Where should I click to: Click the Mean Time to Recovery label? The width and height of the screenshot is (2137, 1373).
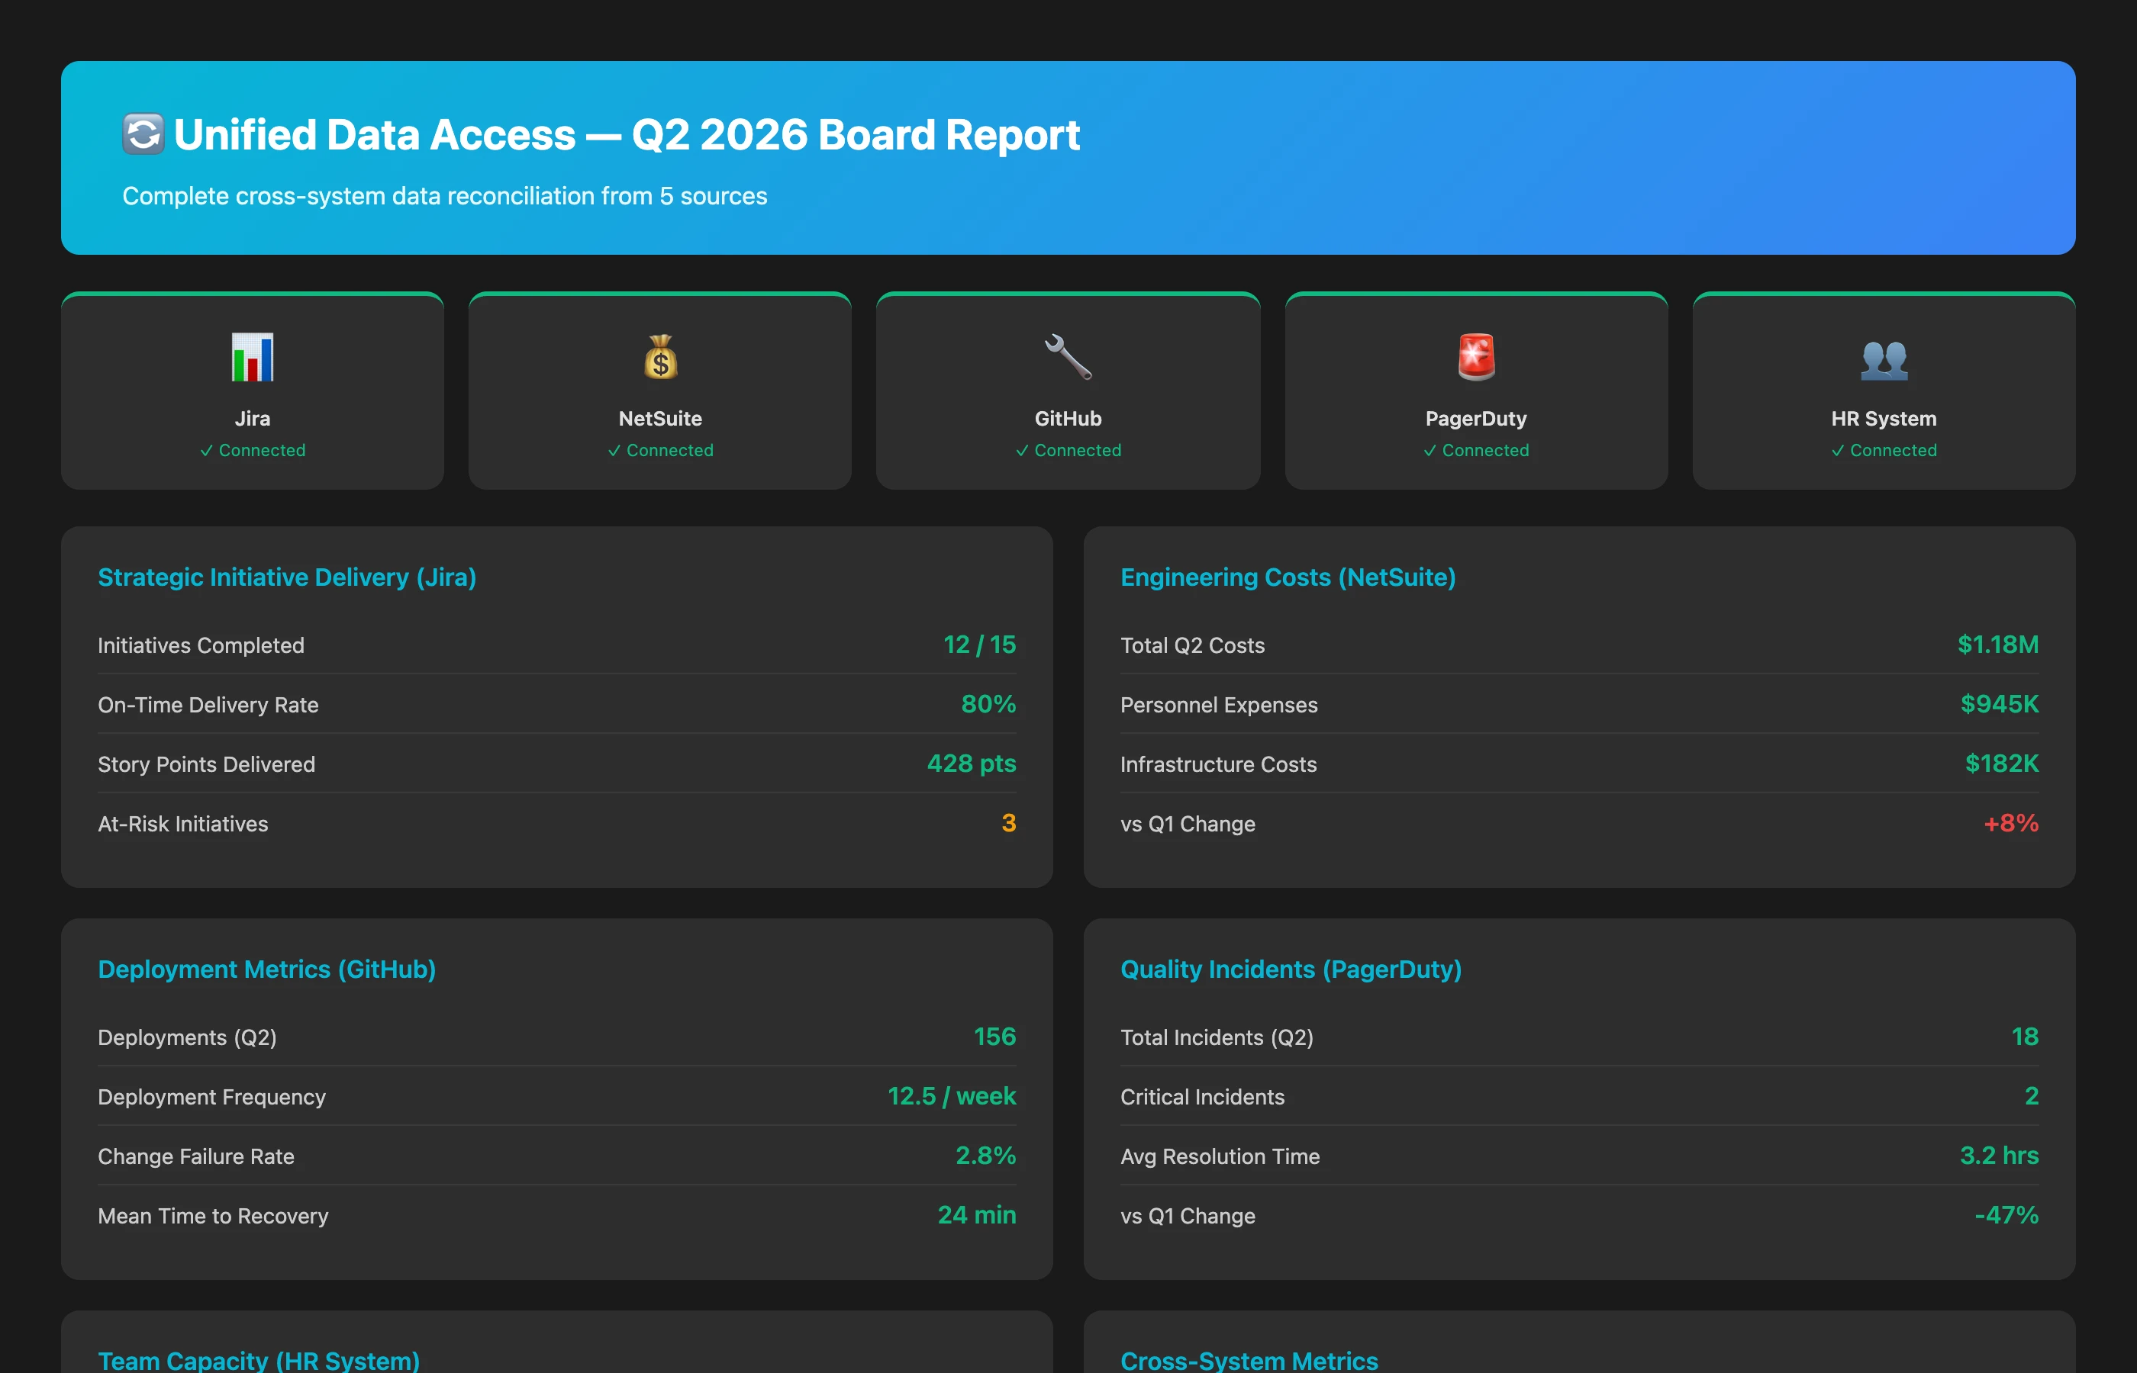[x=213, y=1217]
